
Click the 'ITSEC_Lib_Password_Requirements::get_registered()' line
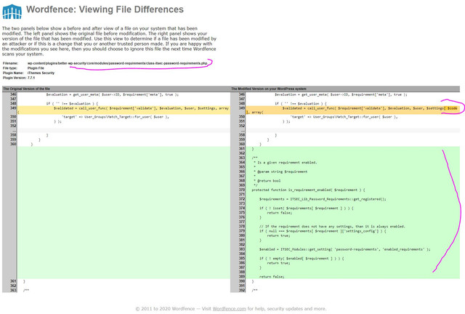click(x=323, y=199)
